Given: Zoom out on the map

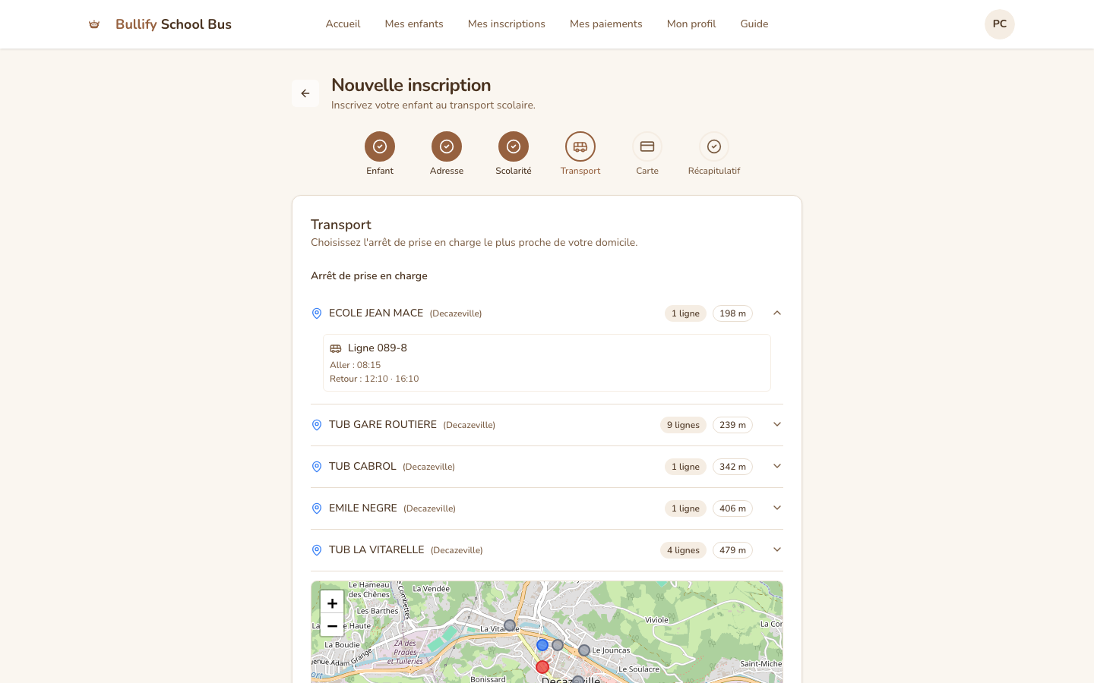Looking at the screenshot, I should pyautogui.click(x=332, y=625).
